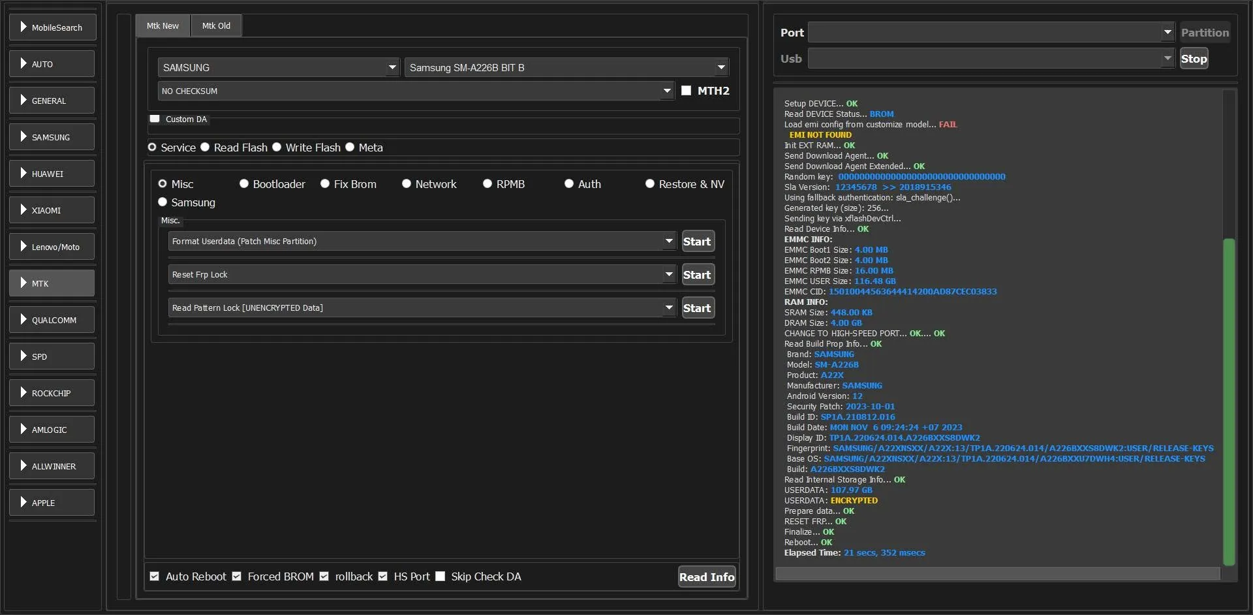Click the progress bar below the log
The width and height of the screenshot is (1253, 615).
pos(998,573)
